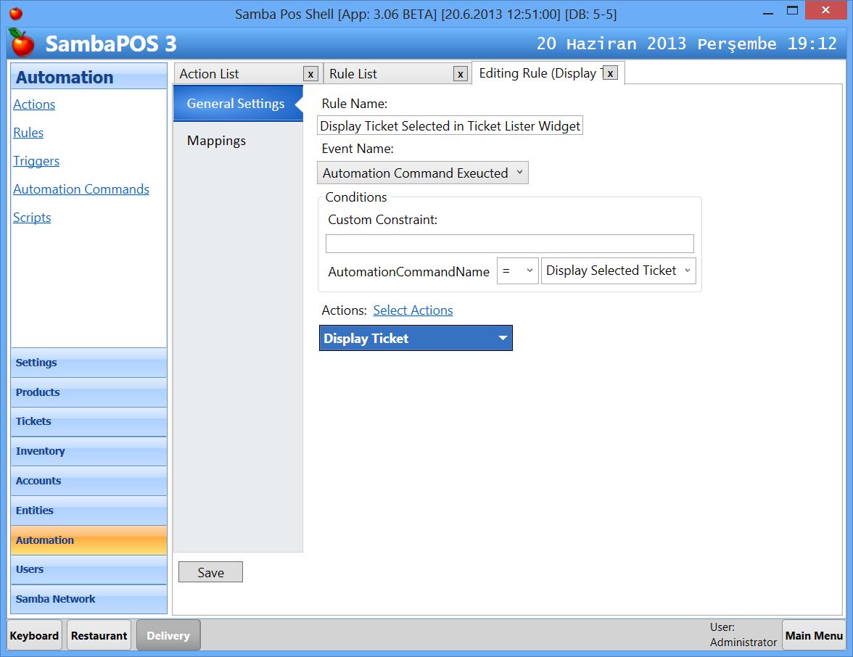Close the Action List tab

(x=310, y=73)
